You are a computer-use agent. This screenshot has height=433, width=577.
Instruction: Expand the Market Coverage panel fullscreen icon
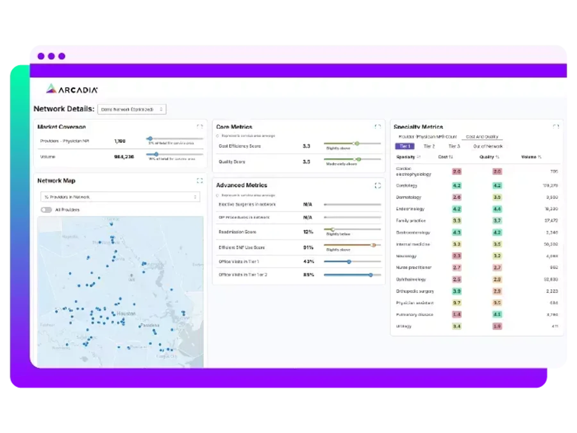200,127
